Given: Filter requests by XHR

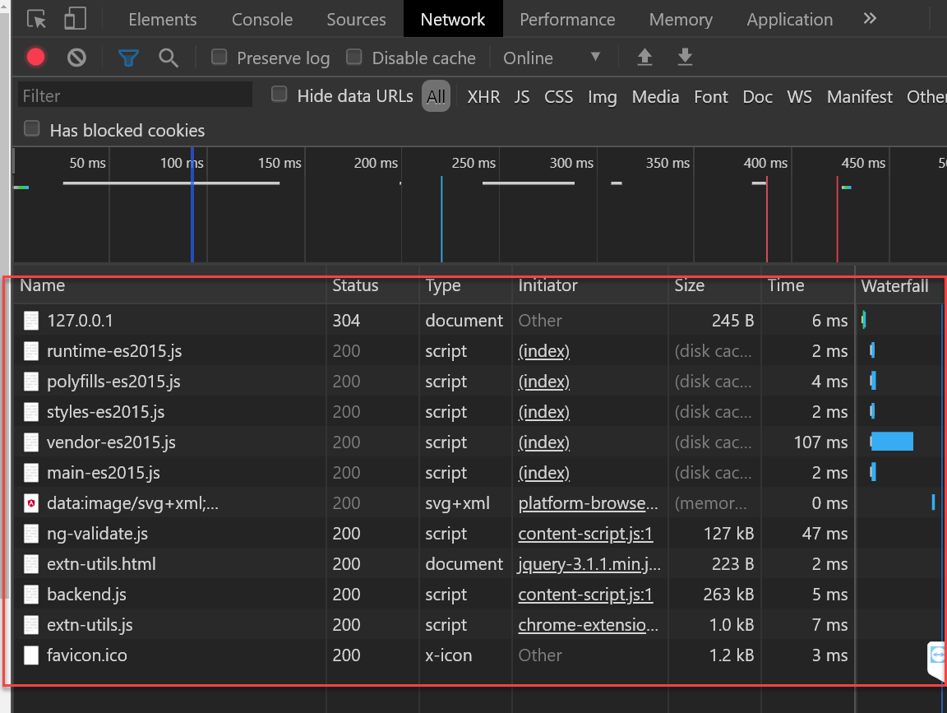Looking at the screenshot, I should pyautogui.click(x=483, y=97).
